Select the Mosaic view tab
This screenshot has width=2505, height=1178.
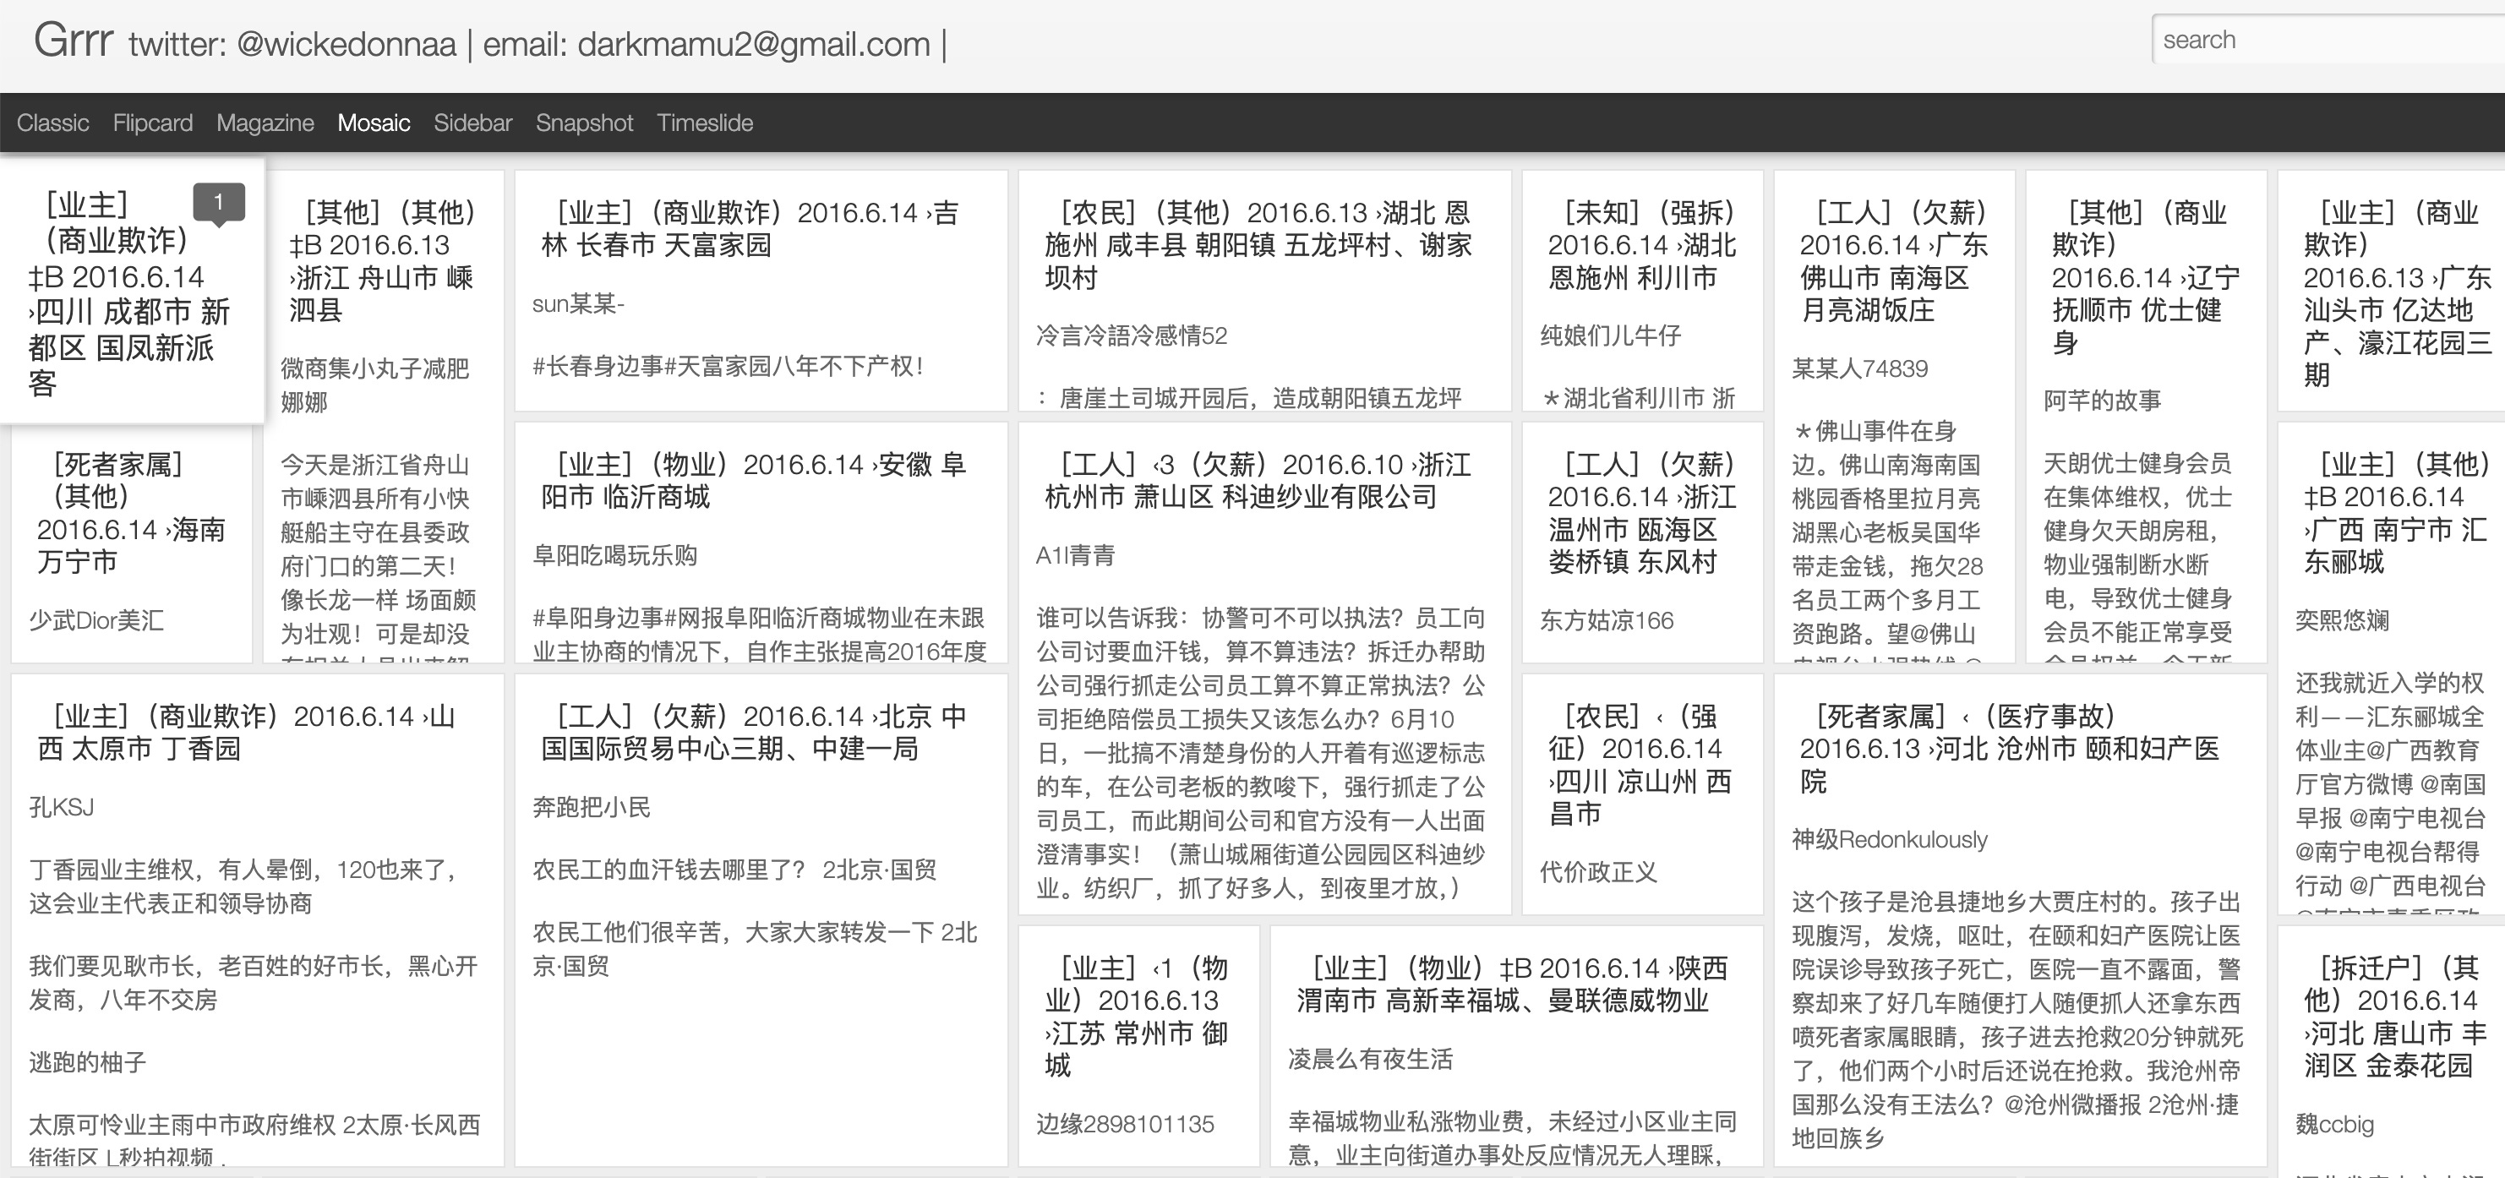tap(374, 123)
